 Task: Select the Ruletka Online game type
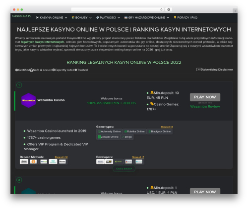(x=134, y=131)
